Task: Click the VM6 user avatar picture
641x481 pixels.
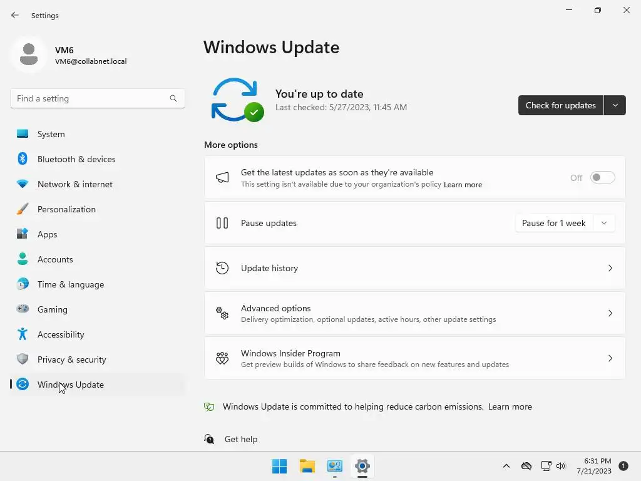Action: coord(29,54)
